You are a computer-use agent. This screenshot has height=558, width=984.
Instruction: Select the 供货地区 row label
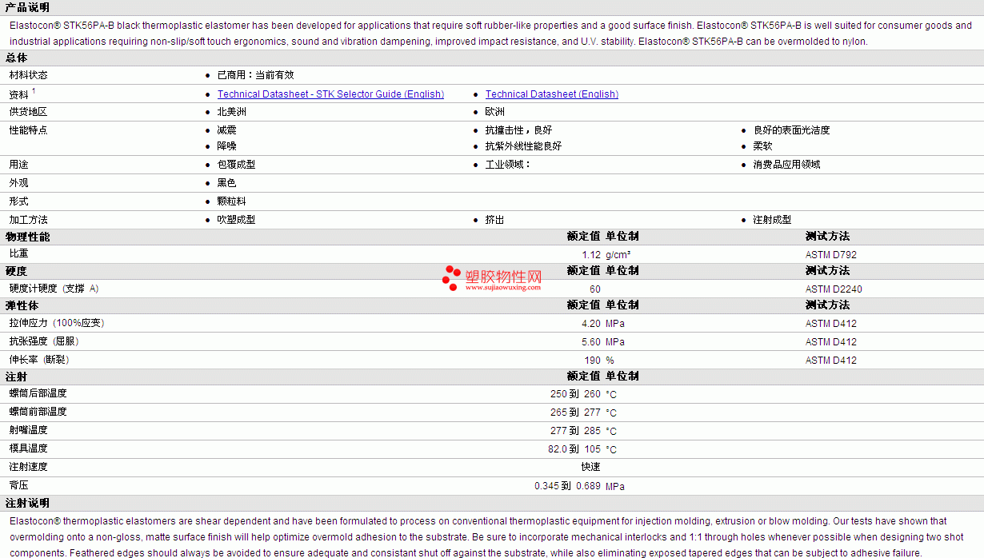(29, 112)
